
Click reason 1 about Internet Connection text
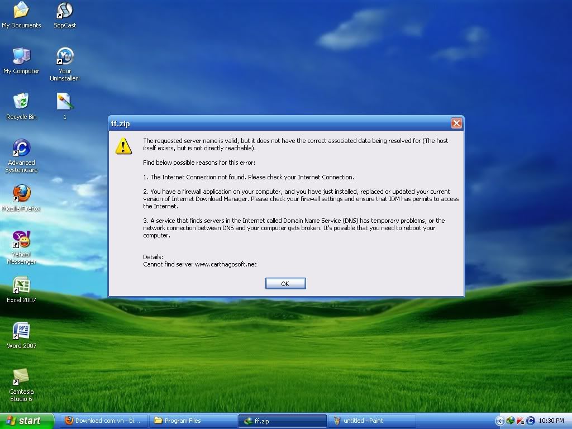249,177
